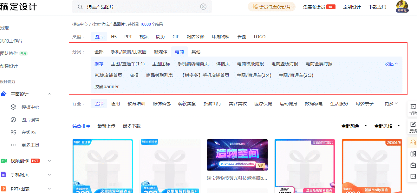Select the 图片 type tab

coord(99,37)
